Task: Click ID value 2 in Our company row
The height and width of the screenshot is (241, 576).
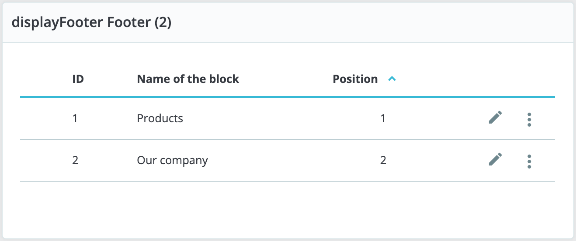Action: (75, 160)
